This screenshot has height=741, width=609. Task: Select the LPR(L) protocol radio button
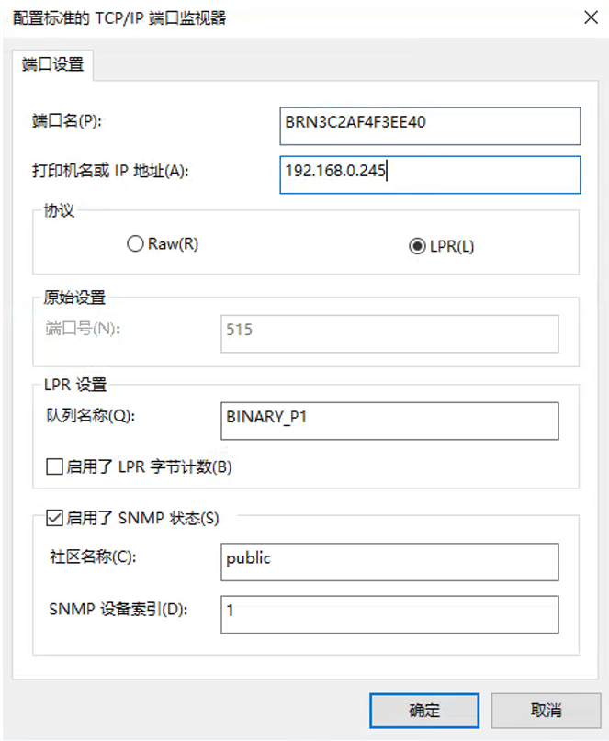pyautogui.click(x=417, y=246)
